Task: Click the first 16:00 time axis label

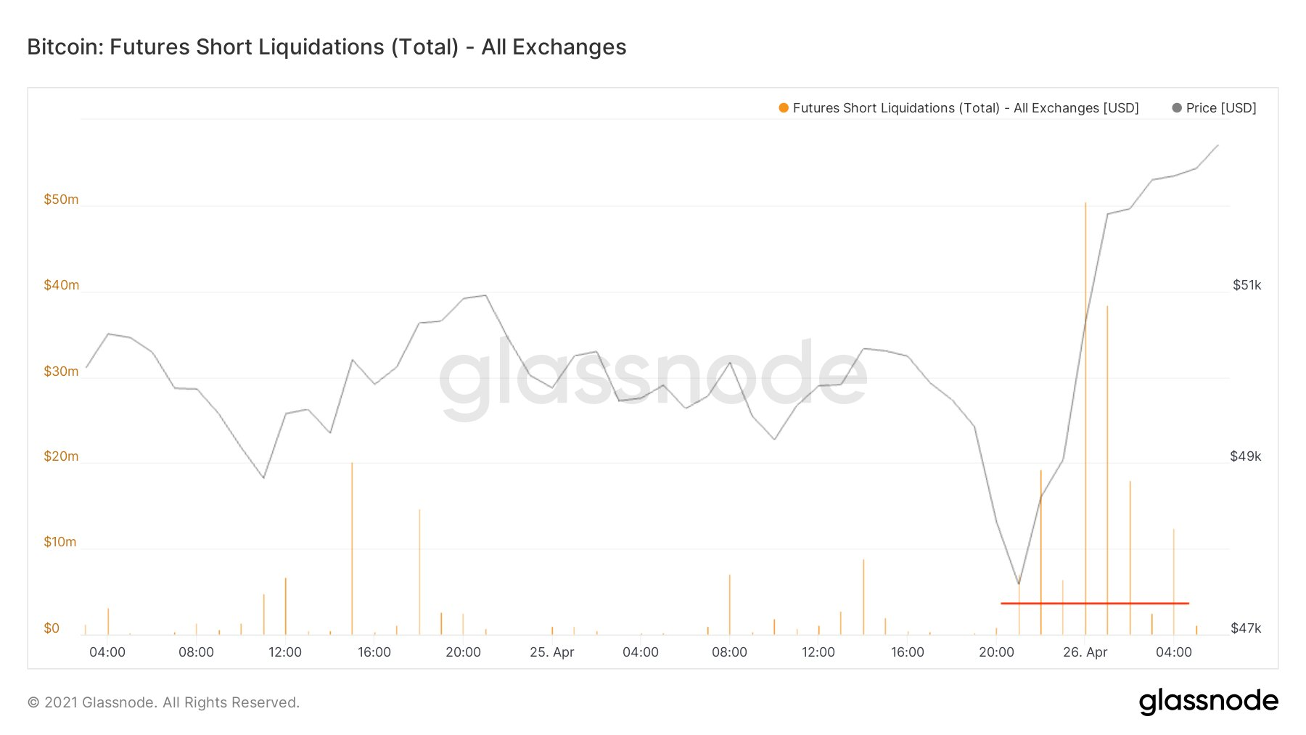Action: (x=374, y=652)
